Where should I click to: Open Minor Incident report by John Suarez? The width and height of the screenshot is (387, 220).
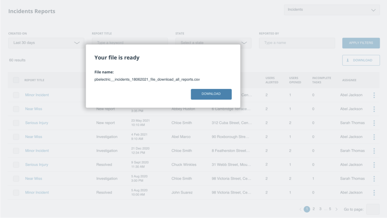(x=37, y=192)
